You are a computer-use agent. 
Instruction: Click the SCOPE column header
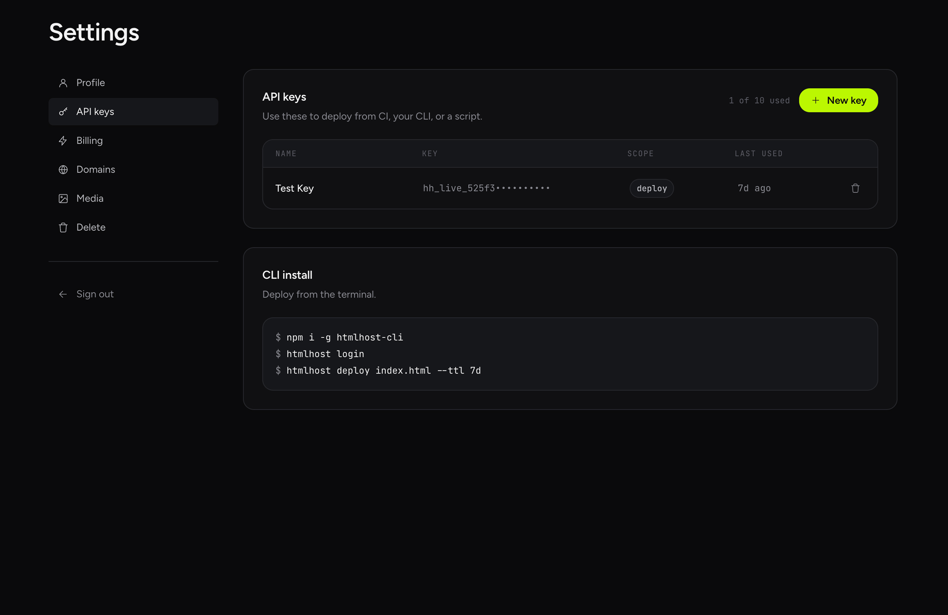pyautogui.click(x=640, y=153)
